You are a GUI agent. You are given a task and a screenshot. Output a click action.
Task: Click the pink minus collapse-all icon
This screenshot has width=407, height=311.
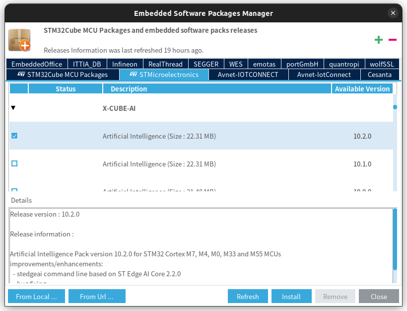pos(393,40)
